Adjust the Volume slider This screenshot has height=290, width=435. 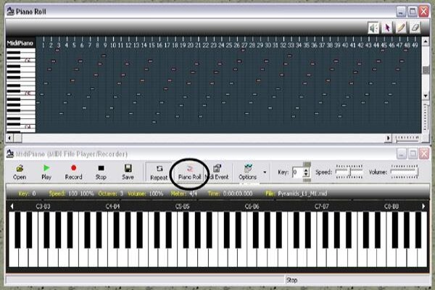(x=404, y=172)
